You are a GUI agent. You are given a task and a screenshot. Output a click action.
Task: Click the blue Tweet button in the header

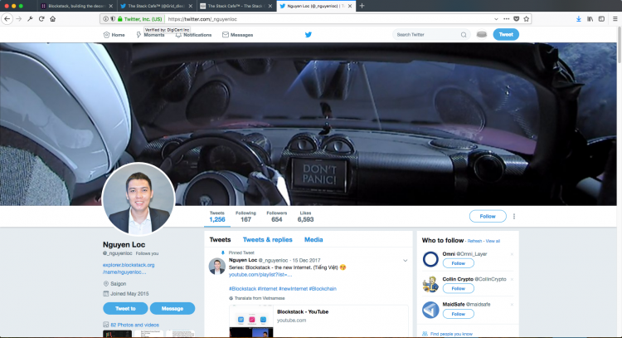(506, 35)
